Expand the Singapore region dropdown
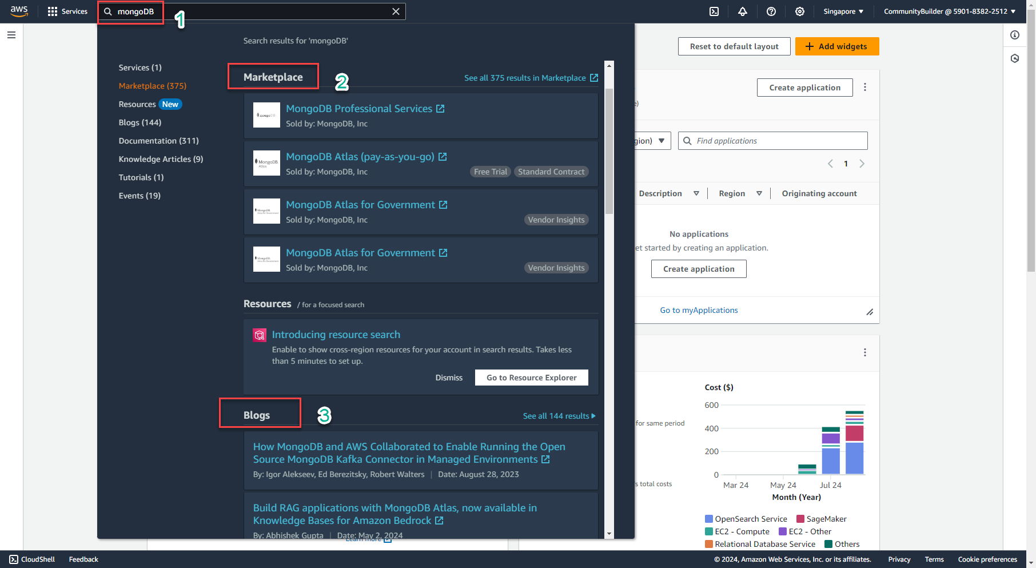Screen dimensions: 1036x568 [x=843, y=11]
